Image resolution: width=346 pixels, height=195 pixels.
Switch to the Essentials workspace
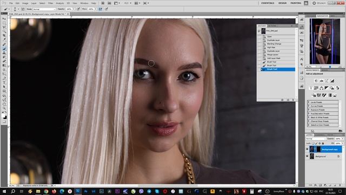[268, 3]
